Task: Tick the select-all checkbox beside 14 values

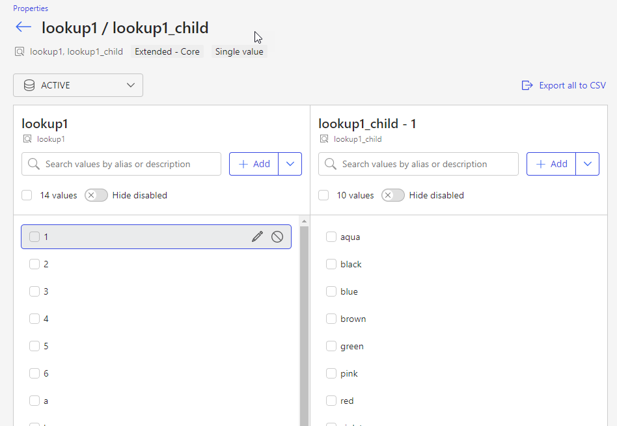Action: (27, 195)
